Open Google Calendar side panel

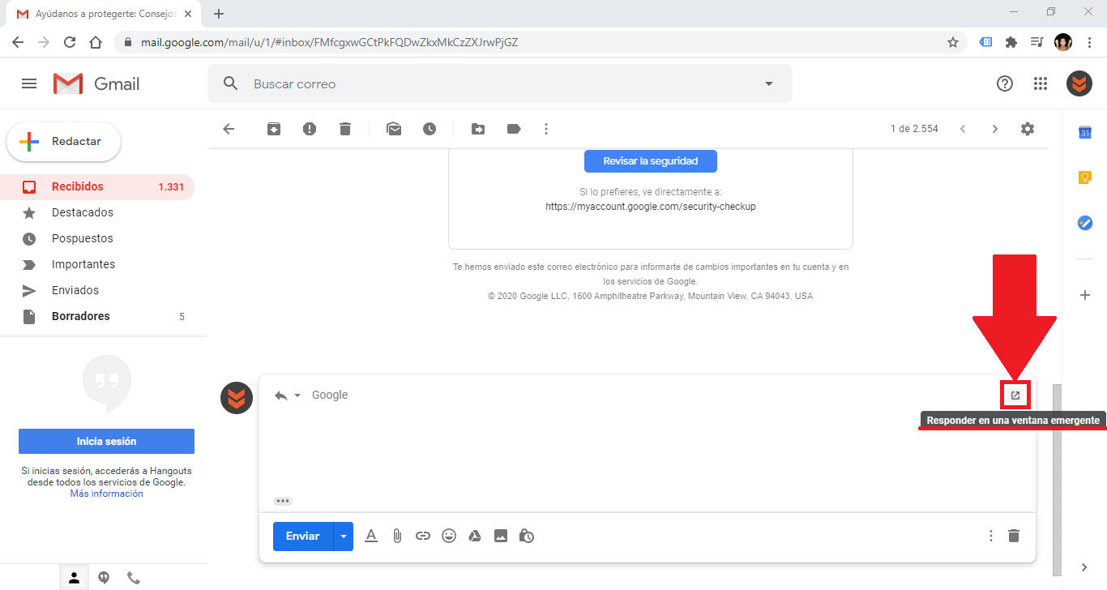point(1085,132)
